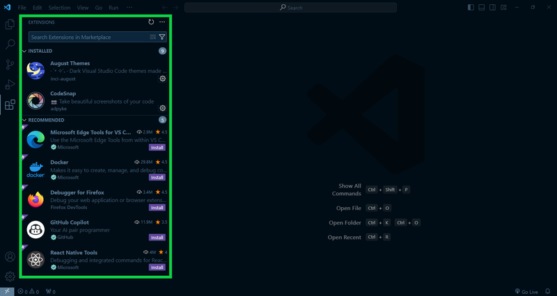Open Debugger for Firefox title
This screenshot has width=557, height=296.
pyautogui.click(x=77, y=192)
